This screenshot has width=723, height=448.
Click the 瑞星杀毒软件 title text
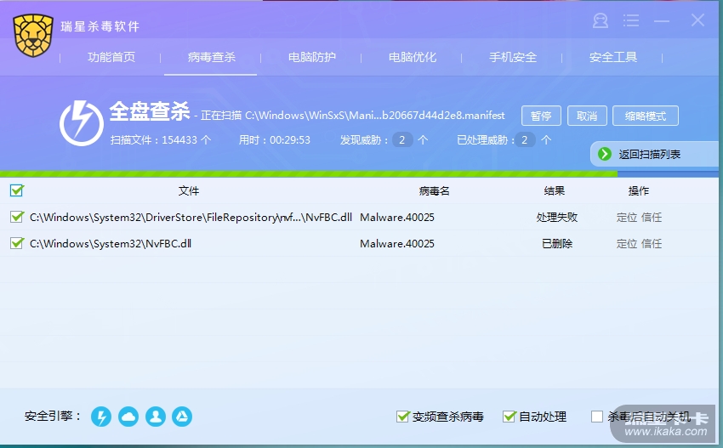(100, 26)
